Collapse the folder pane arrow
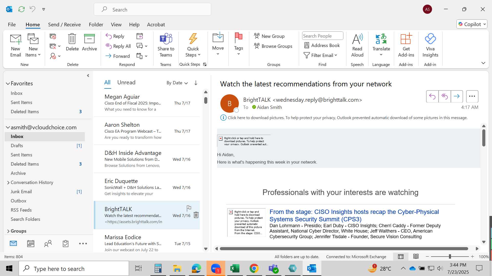Viewport: 492px width, 276px height. tap(88, 76)
